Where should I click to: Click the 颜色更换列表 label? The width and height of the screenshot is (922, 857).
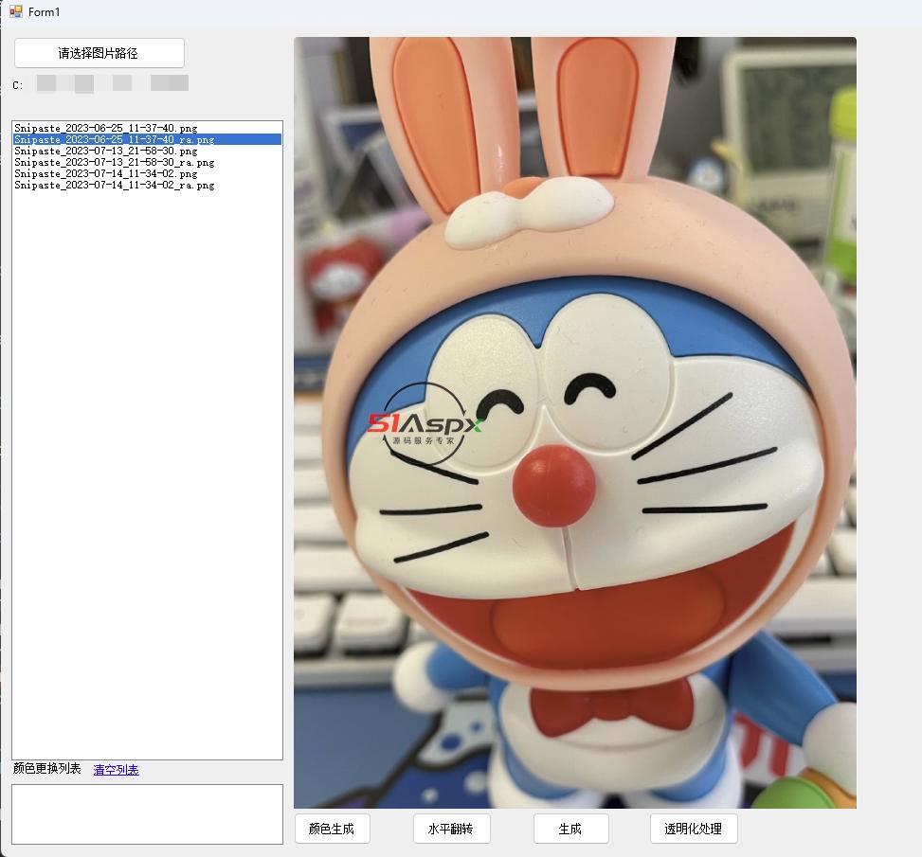(x=47, y=768)
